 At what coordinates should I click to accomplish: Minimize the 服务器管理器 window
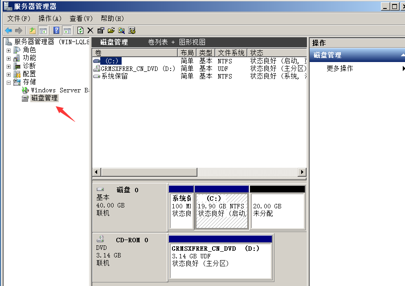coord(385,6)
